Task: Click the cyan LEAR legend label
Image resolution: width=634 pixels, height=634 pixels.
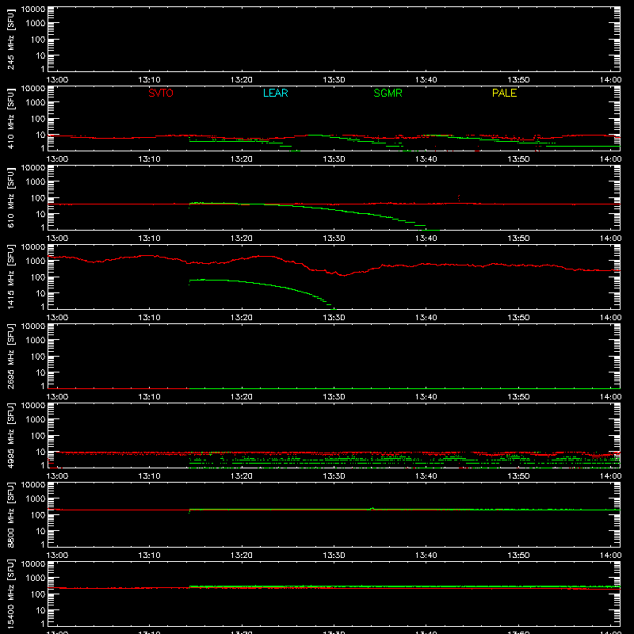Action: pos(275,93)
